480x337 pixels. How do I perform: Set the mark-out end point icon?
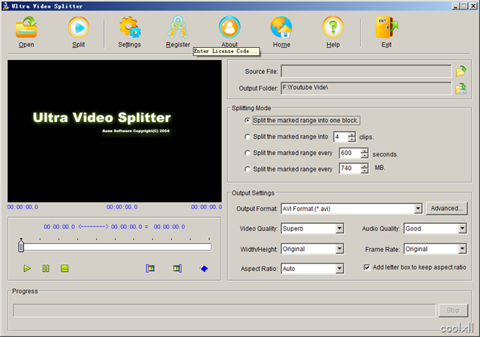[177, 269]
